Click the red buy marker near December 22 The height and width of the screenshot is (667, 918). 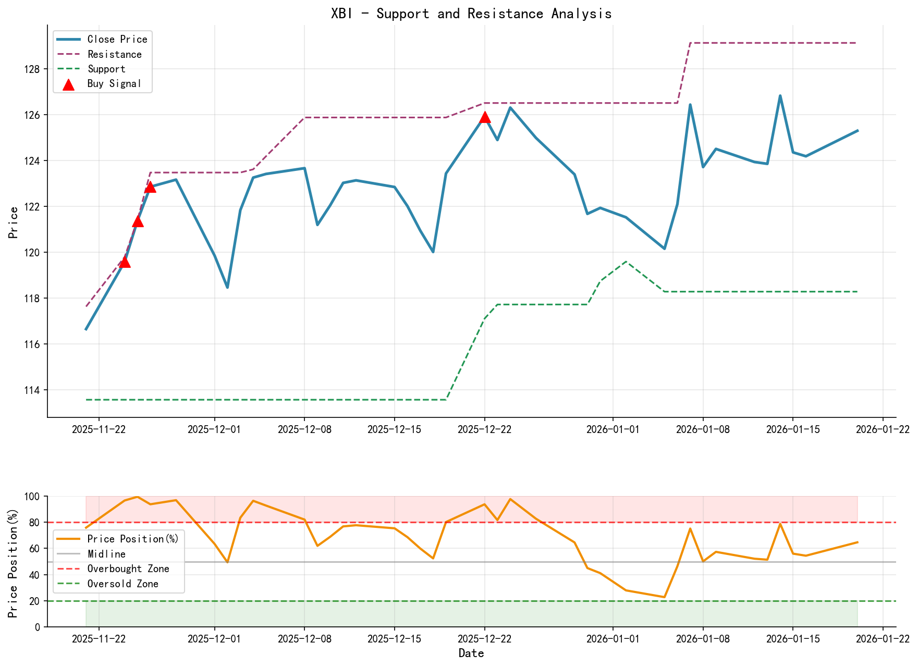tap(485, 118)
